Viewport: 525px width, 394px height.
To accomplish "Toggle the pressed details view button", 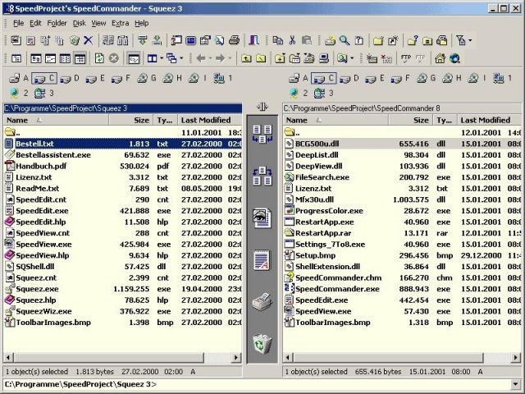I will coord(80,58).
